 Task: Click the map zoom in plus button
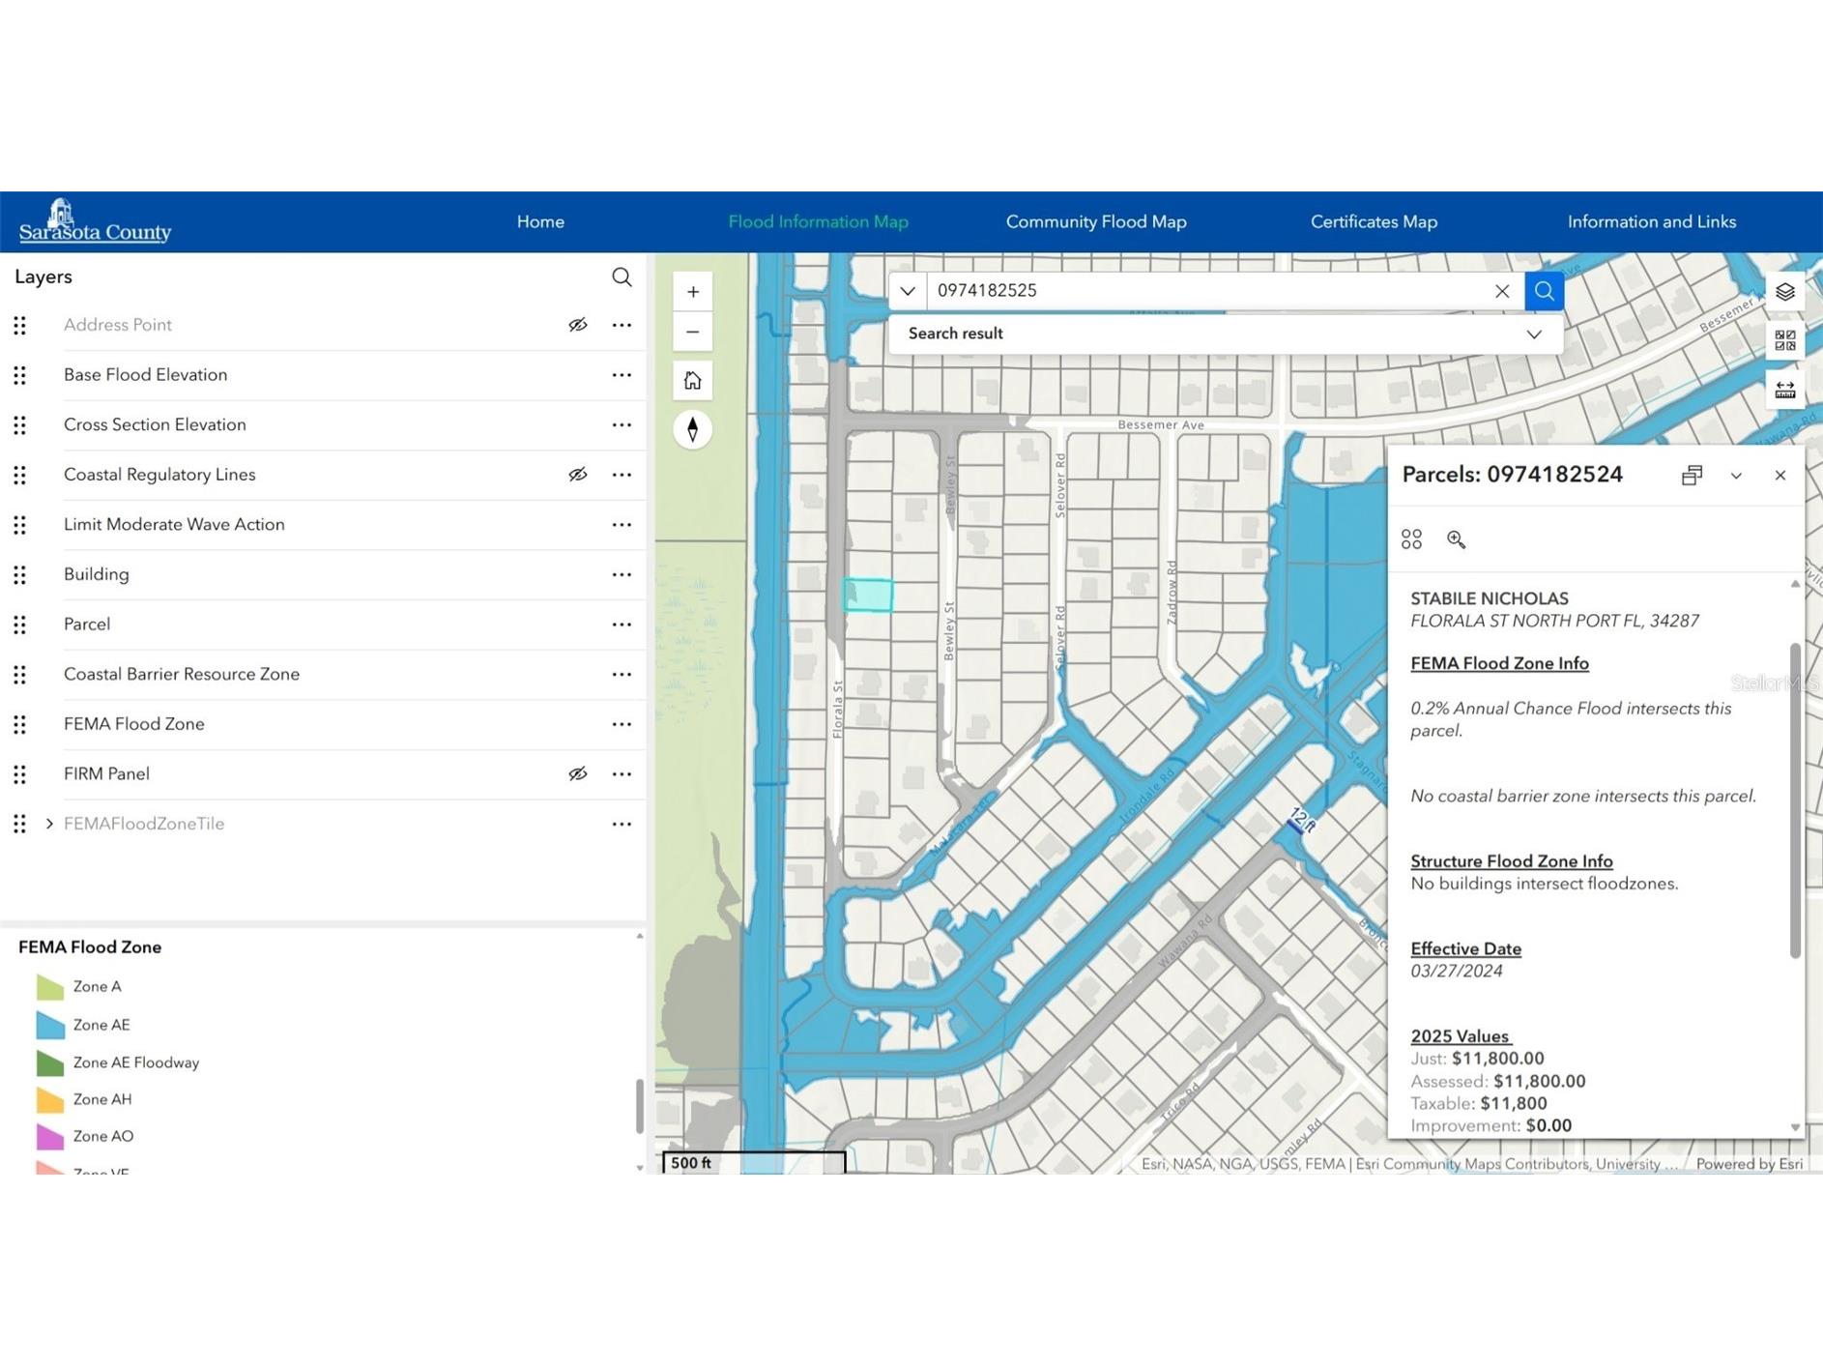point(692,292)
